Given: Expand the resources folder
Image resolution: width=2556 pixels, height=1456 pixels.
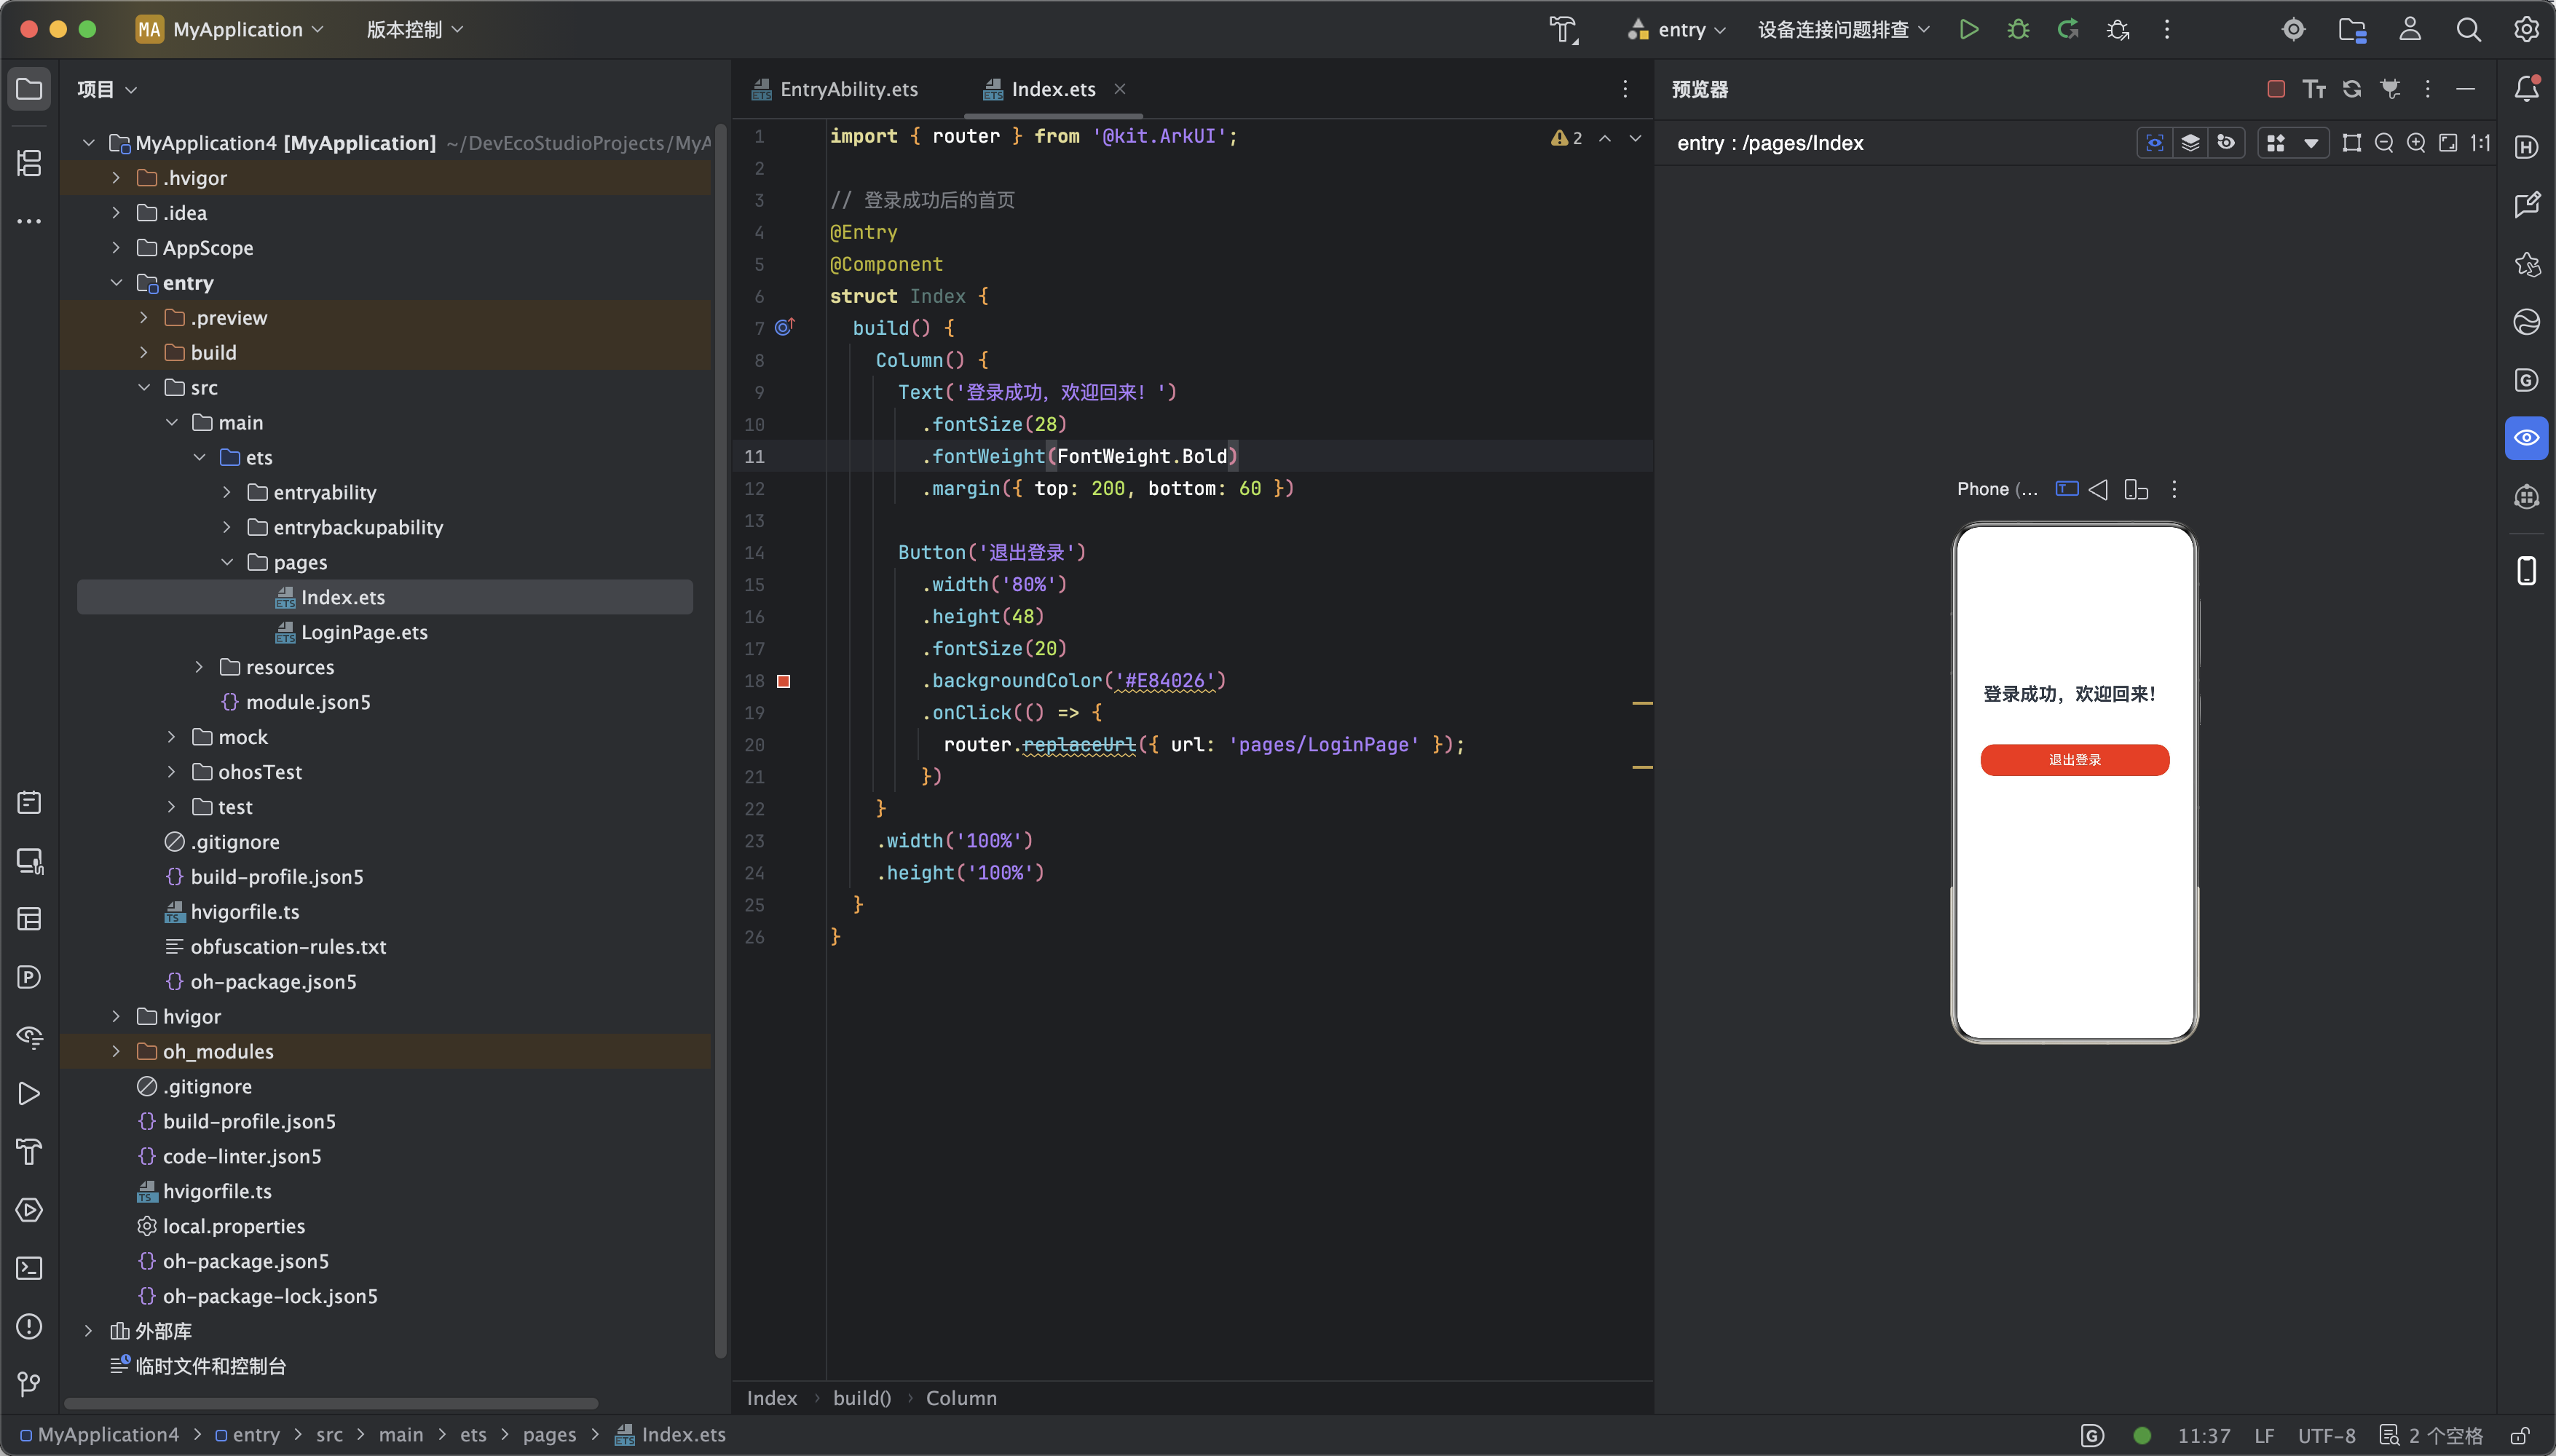Looking at the screenshot, I should (199, 667).
